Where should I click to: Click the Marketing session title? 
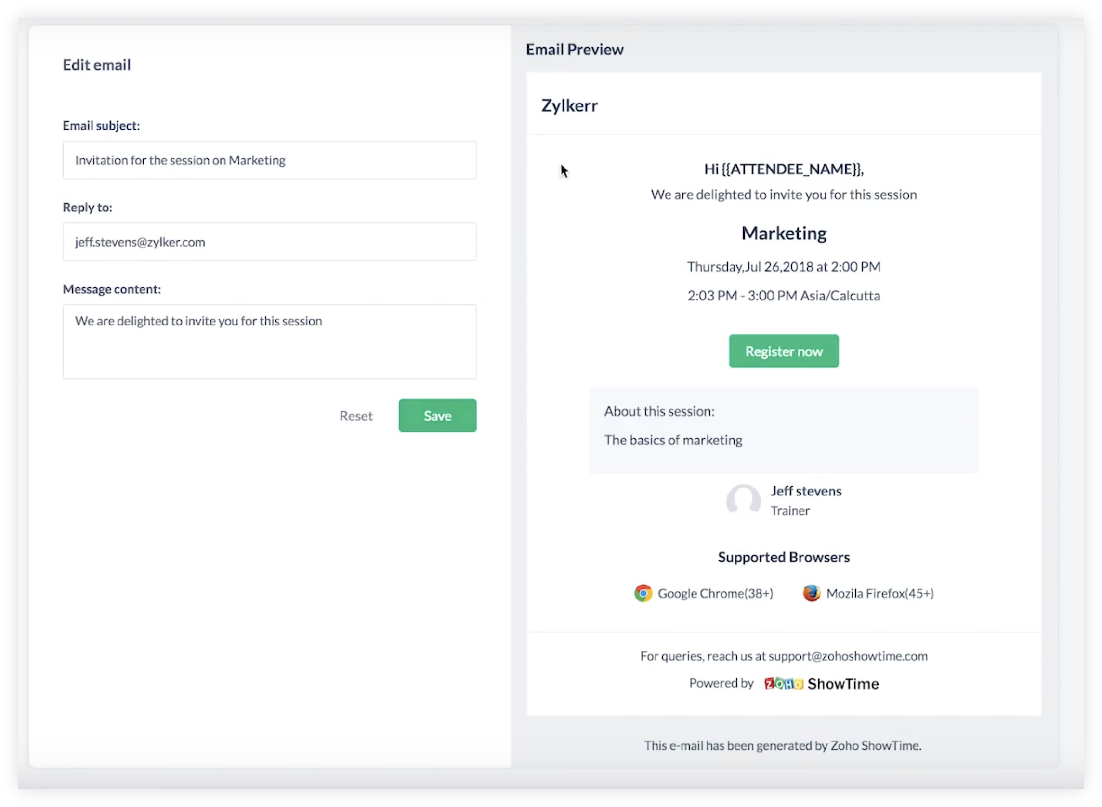click(784, 233)
